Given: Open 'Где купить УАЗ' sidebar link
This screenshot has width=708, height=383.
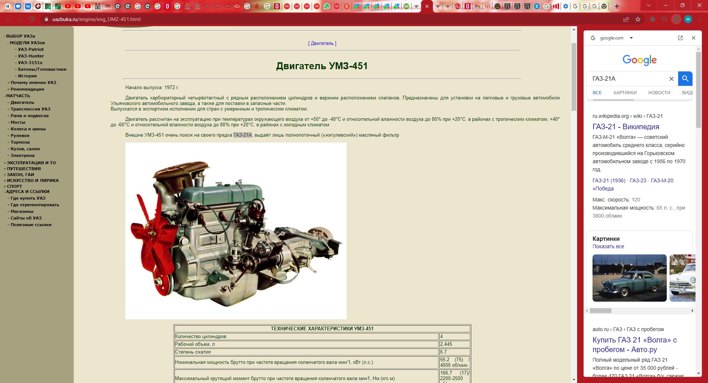Looking at the screenshot, I should tap(28, 198).
